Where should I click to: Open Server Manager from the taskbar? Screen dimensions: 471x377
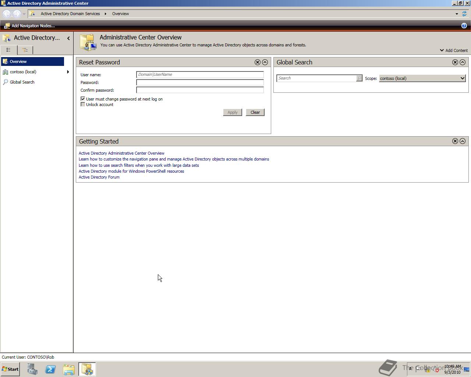point(32,369)
